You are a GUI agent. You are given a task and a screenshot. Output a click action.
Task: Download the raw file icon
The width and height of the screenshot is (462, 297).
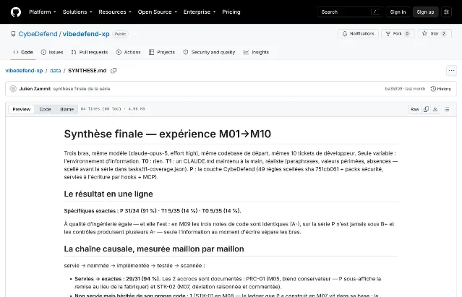[435, 109]
